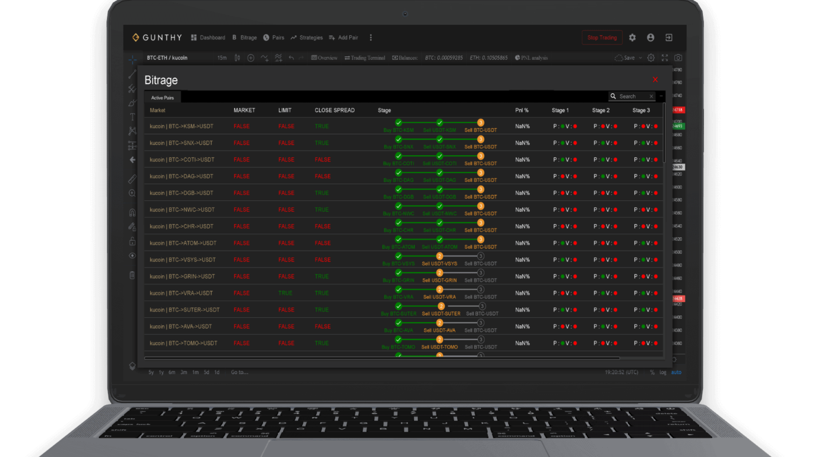Viewport: 814px width, 457px height.
Task: Click Add Pair in the top bar
Action: [x=343, y=38]
